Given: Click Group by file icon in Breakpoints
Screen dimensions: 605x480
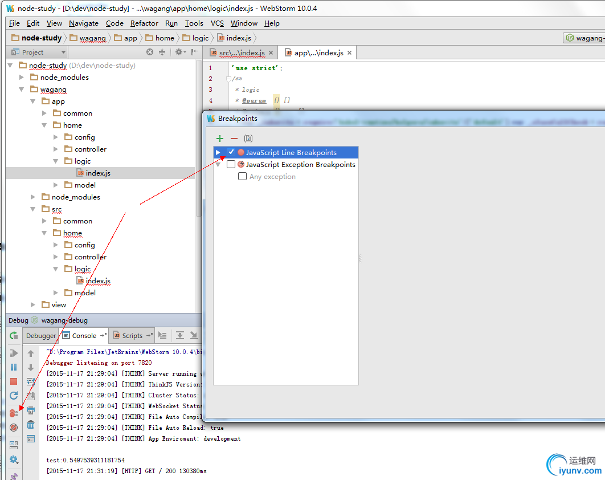Looking at the screenshot, I should click(248, 139).
